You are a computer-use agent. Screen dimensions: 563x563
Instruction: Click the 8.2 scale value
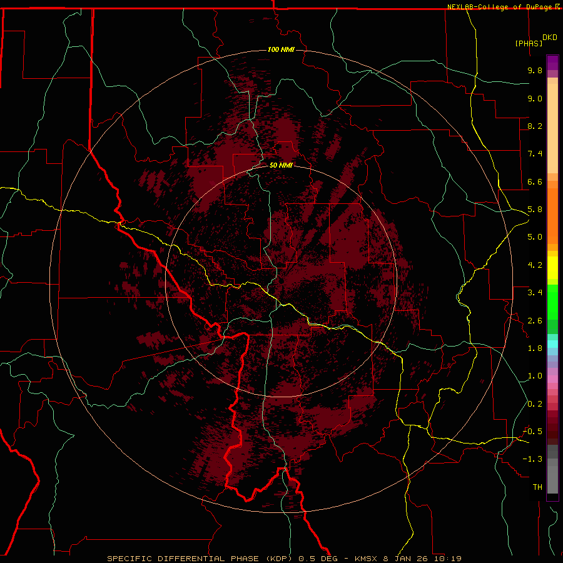[534, 126]
